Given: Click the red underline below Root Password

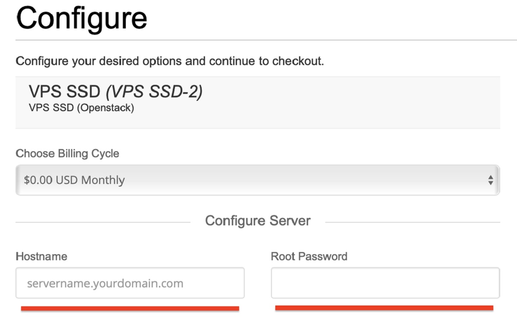Looking at the screenshot, I should tap(384, 308).
